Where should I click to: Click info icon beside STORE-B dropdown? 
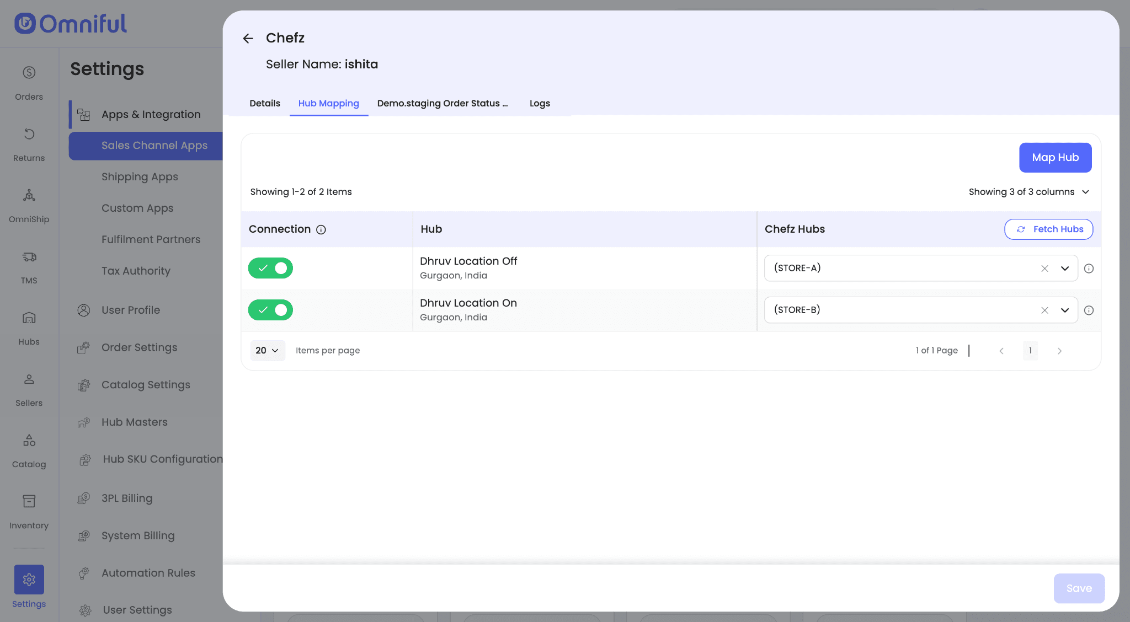(1089, 310)
